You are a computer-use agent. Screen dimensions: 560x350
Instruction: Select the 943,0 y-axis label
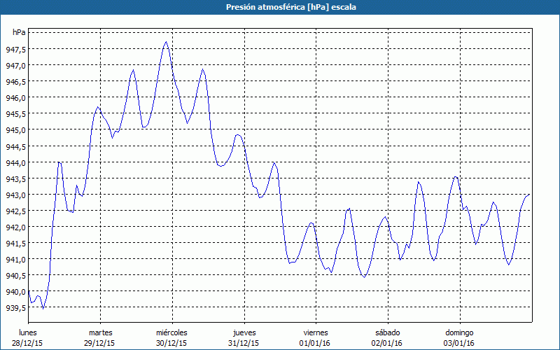(15, 195)
